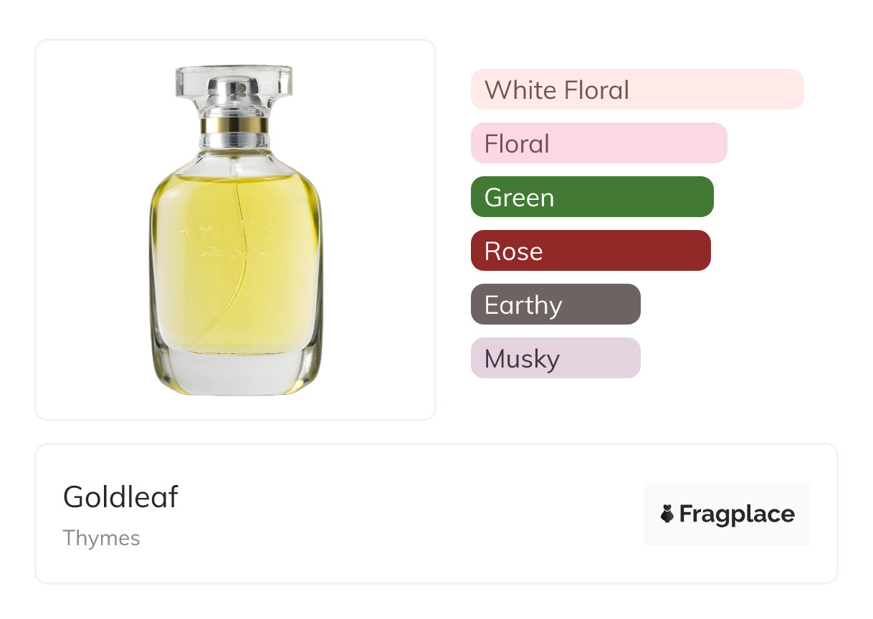Click the Musky accord bar
The width and height of the screenshot is (873, 619).
[x=555, y=358]
